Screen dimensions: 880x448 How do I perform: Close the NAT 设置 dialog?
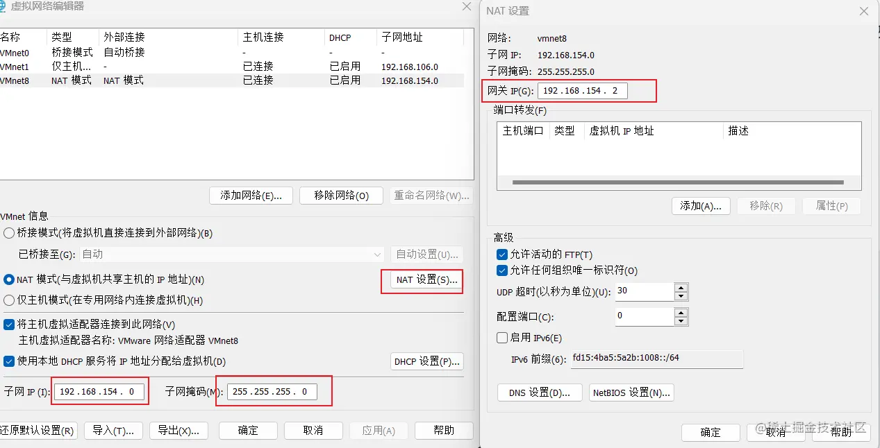pos(864,11)
